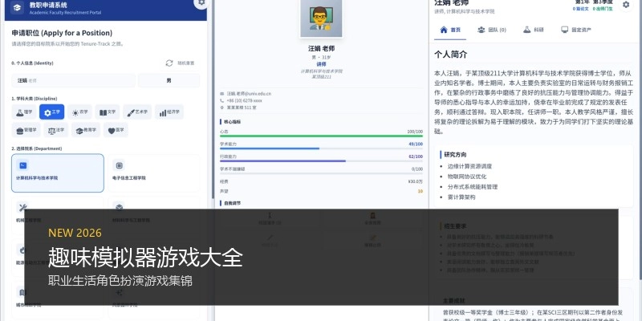Select 电子信息工程学院 department card
Image resolution: width=642 pixels, height=321 pixels.
coord(154,173)
